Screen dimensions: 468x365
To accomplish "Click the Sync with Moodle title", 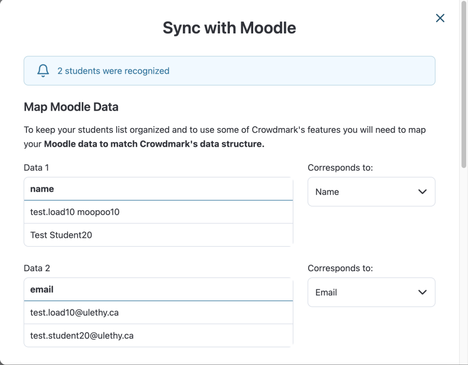I will pyautogui.click(x=229, y=28).
